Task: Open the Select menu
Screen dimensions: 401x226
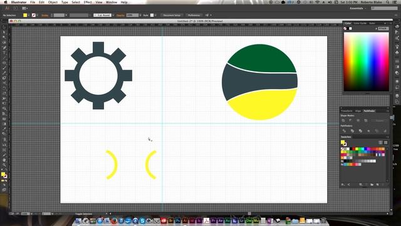Action: [x=76, y=3]
